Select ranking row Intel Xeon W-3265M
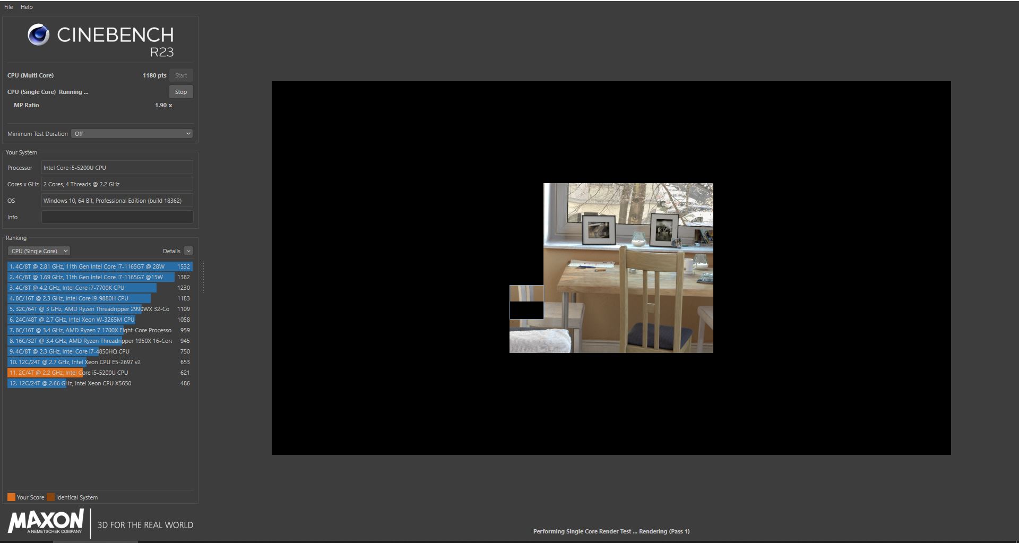The height and width of the screenshot is (543, 1019). coord(100,320)
